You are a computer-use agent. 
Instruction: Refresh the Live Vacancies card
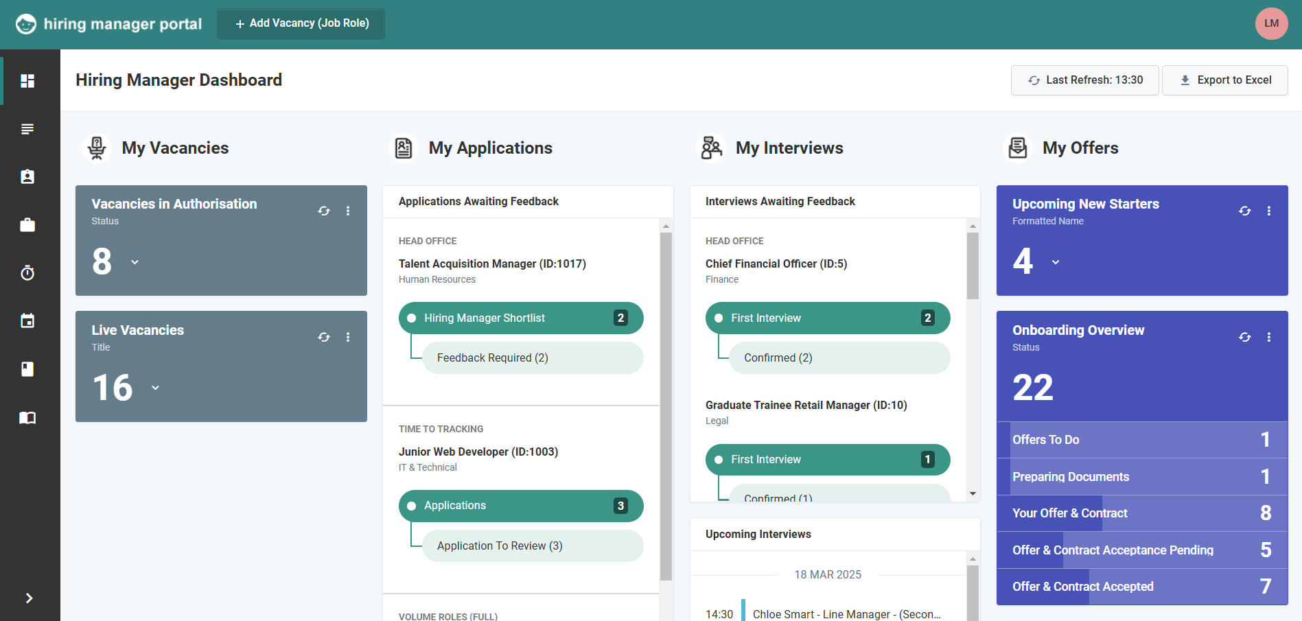[x=324, y=337]
